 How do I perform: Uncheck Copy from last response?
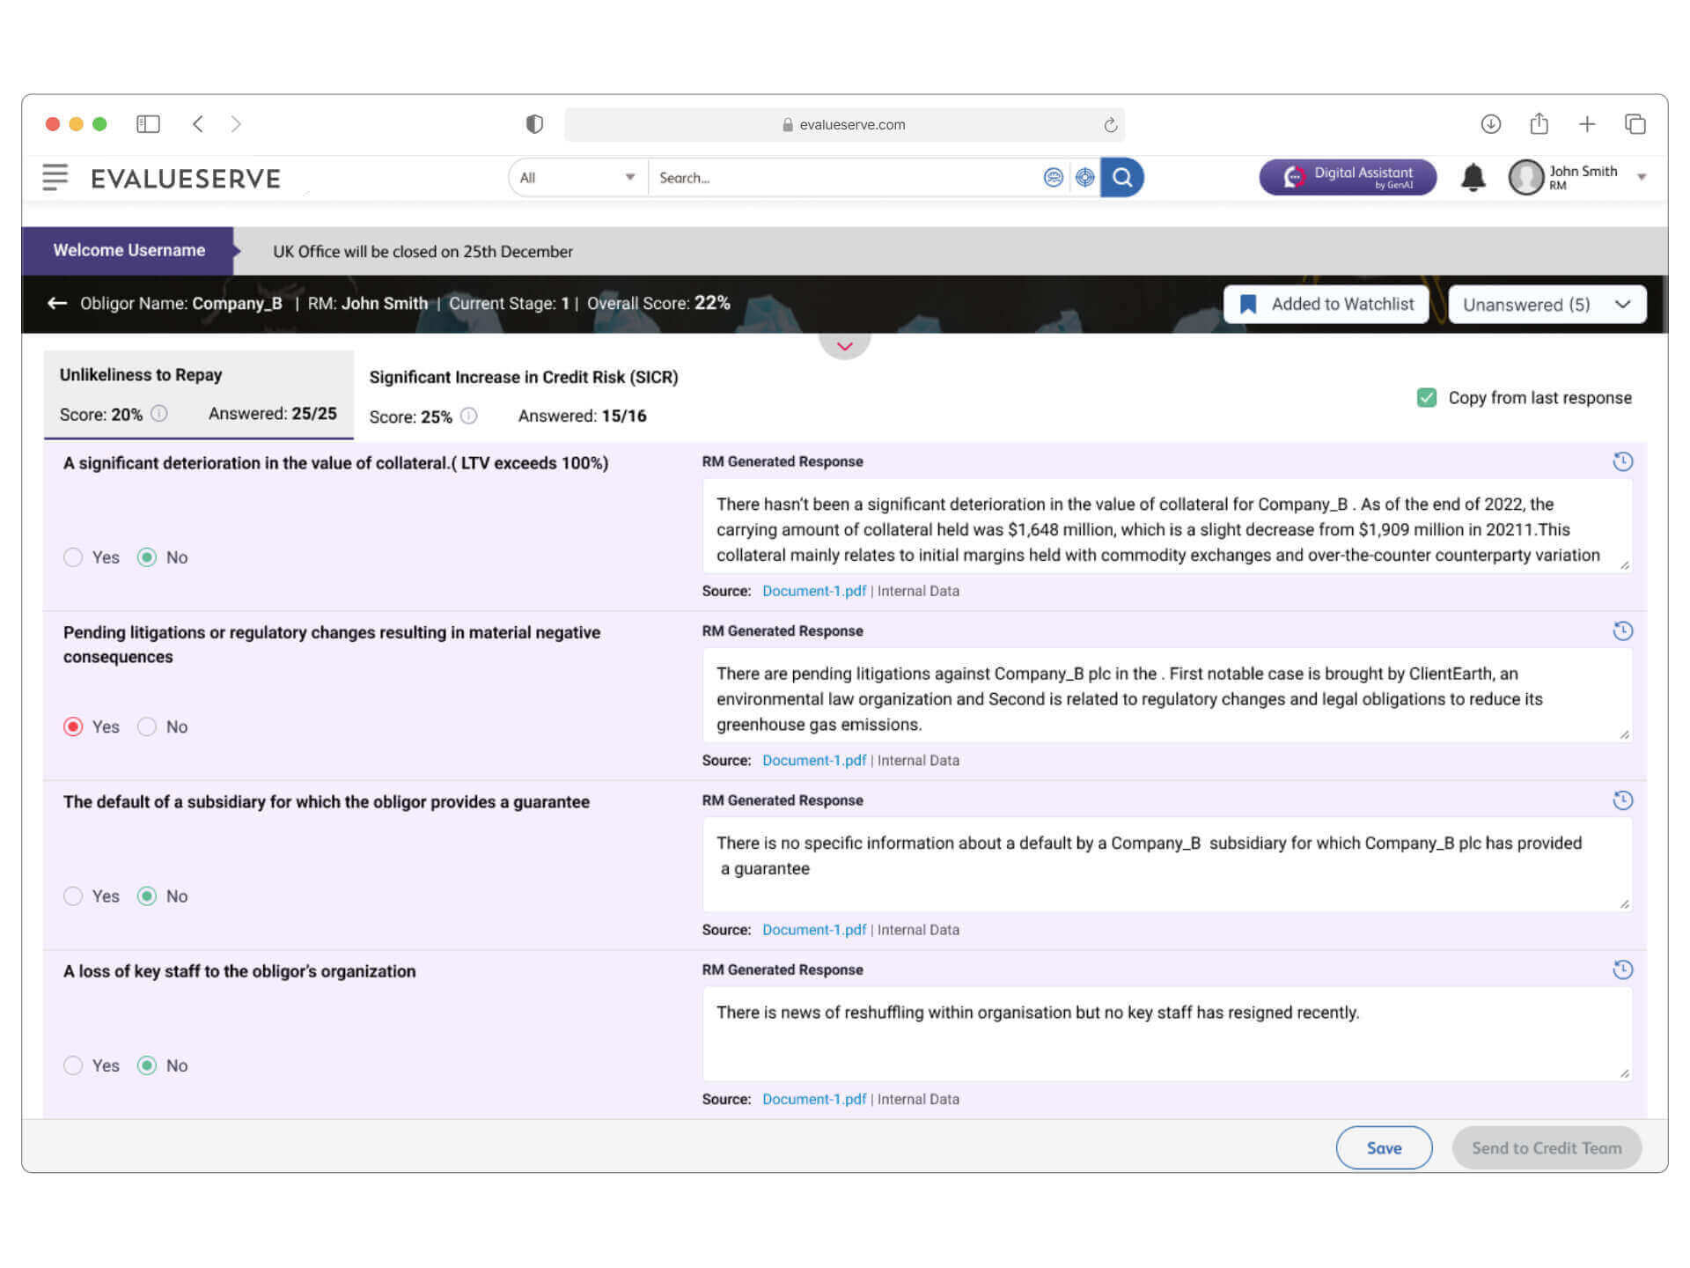click(1426, 398)
